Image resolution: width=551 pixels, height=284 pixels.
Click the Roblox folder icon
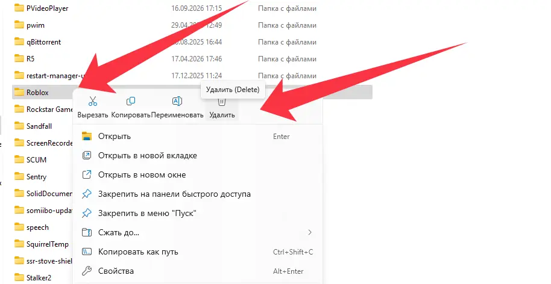click(19, 92)
